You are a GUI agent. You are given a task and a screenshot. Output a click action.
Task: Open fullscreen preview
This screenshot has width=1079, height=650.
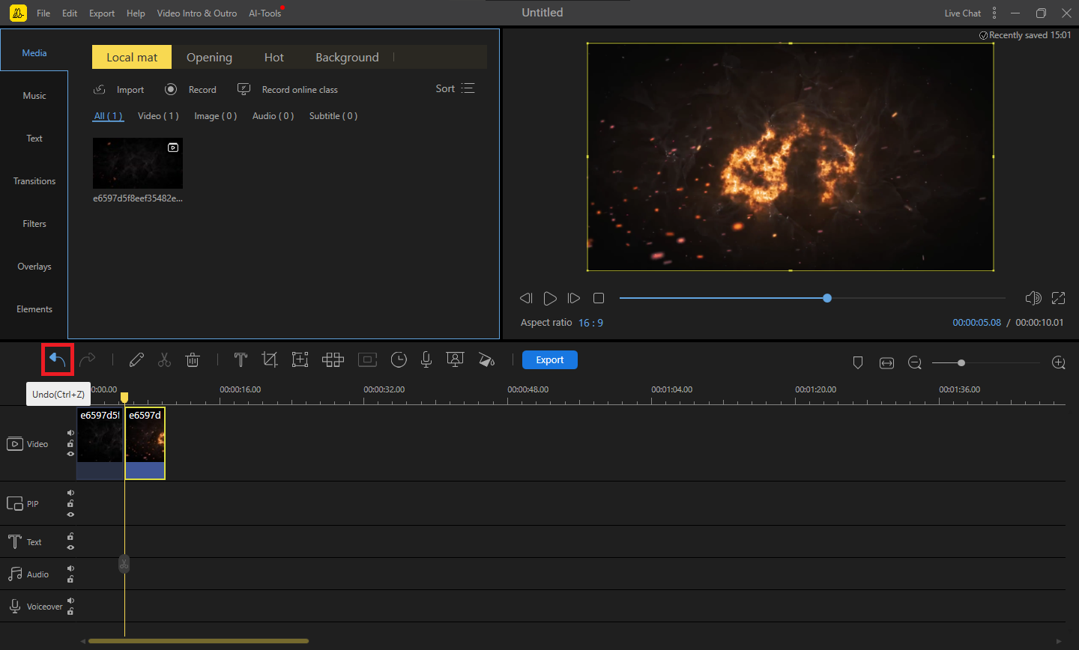click(x=1059, y=298)
